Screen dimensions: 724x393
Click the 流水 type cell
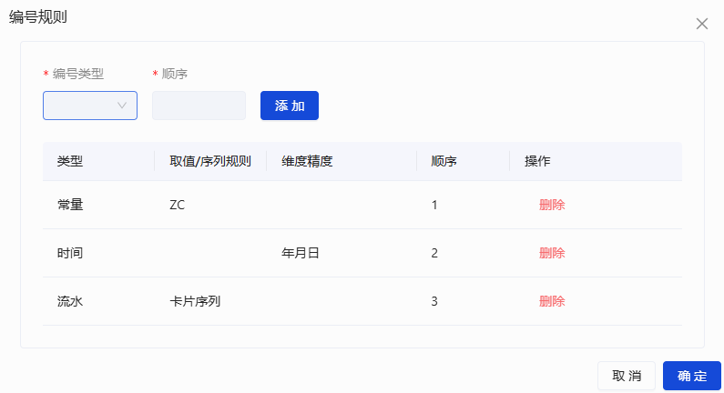(x=70, y=301)
